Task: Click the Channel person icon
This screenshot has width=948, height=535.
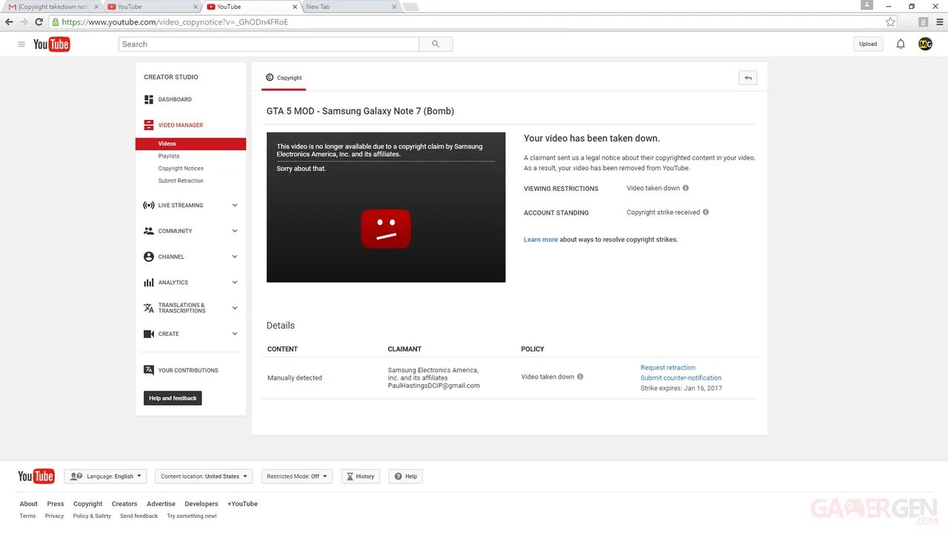Action: (149, 257)
